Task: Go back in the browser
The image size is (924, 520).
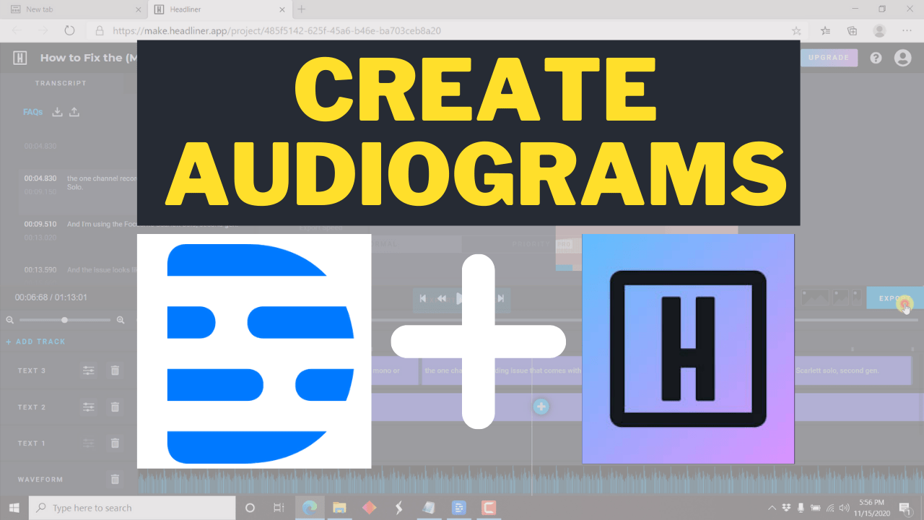Action: (x=17, y=31)
